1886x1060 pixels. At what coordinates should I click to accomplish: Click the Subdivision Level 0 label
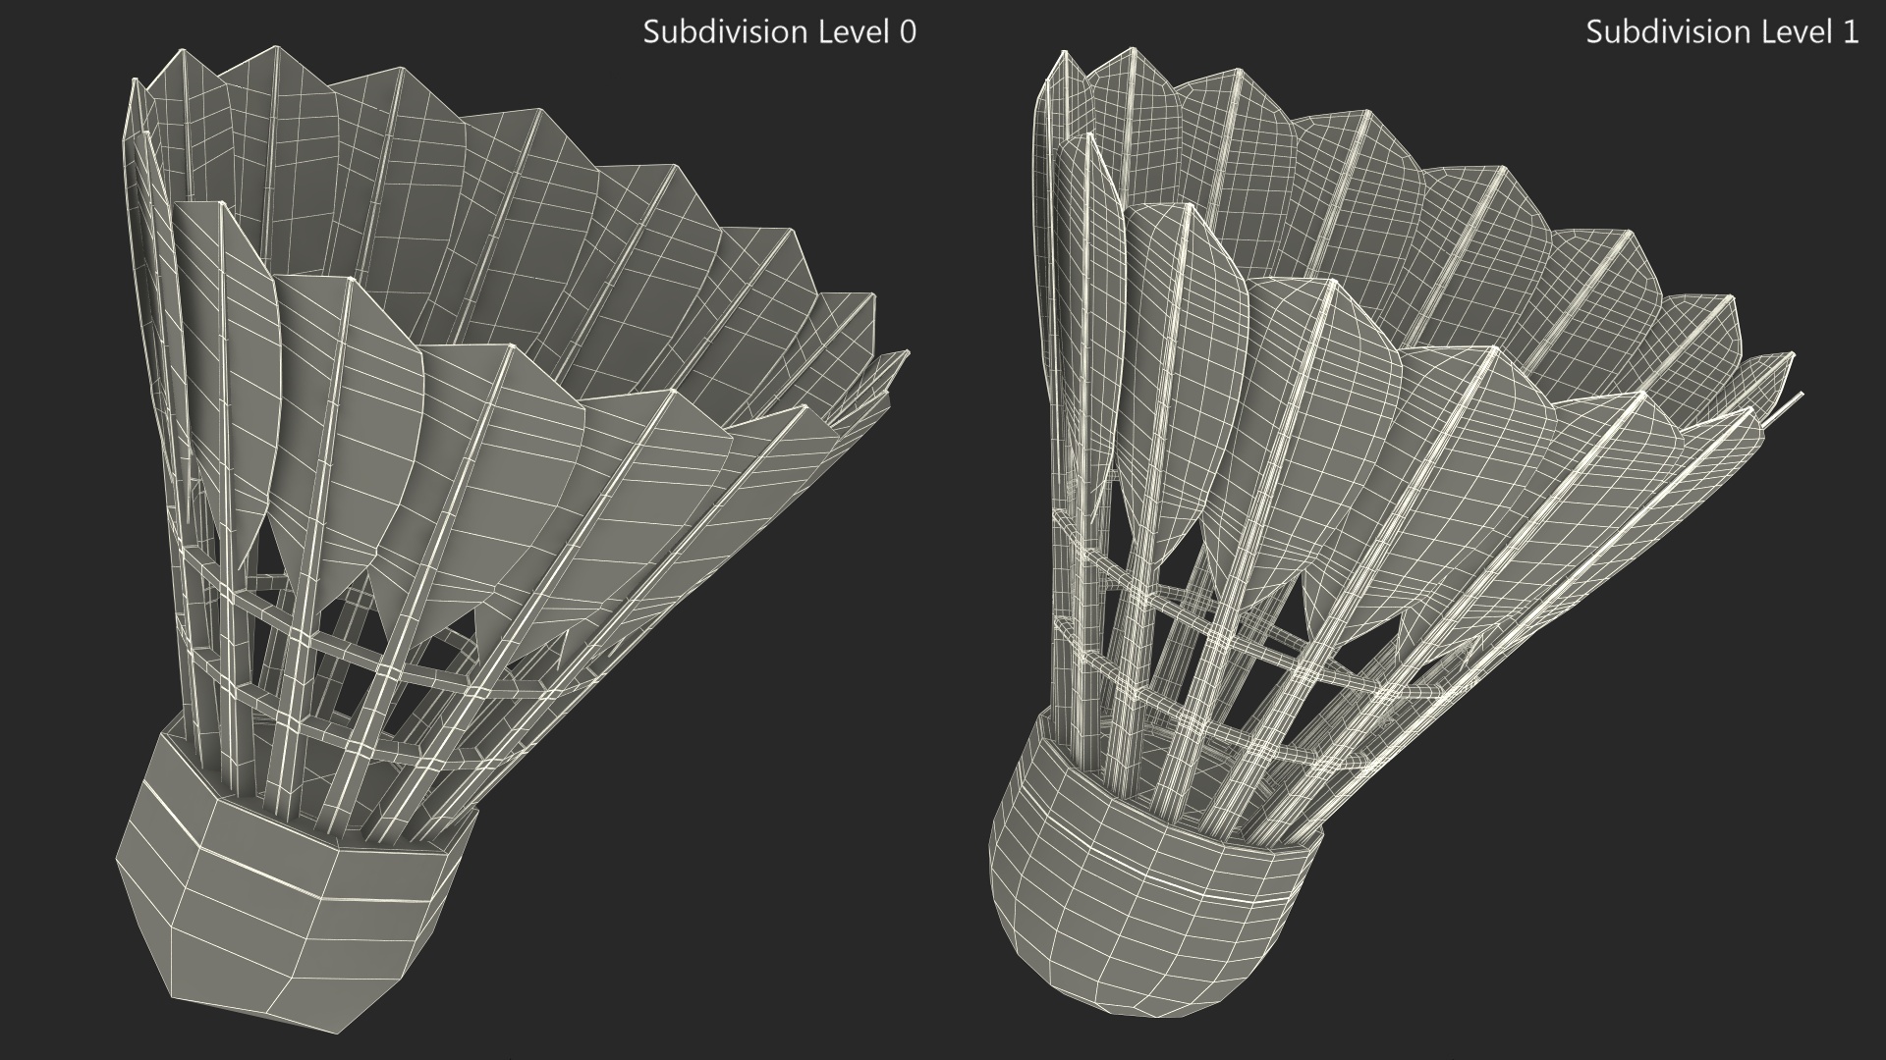pos(779,32)
